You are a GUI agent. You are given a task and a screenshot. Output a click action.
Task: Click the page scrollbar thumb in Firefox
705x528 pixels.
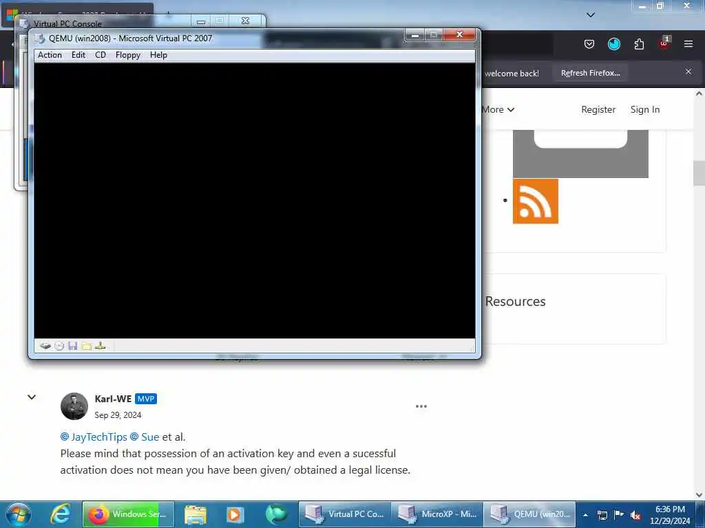(x=699, y=173)
